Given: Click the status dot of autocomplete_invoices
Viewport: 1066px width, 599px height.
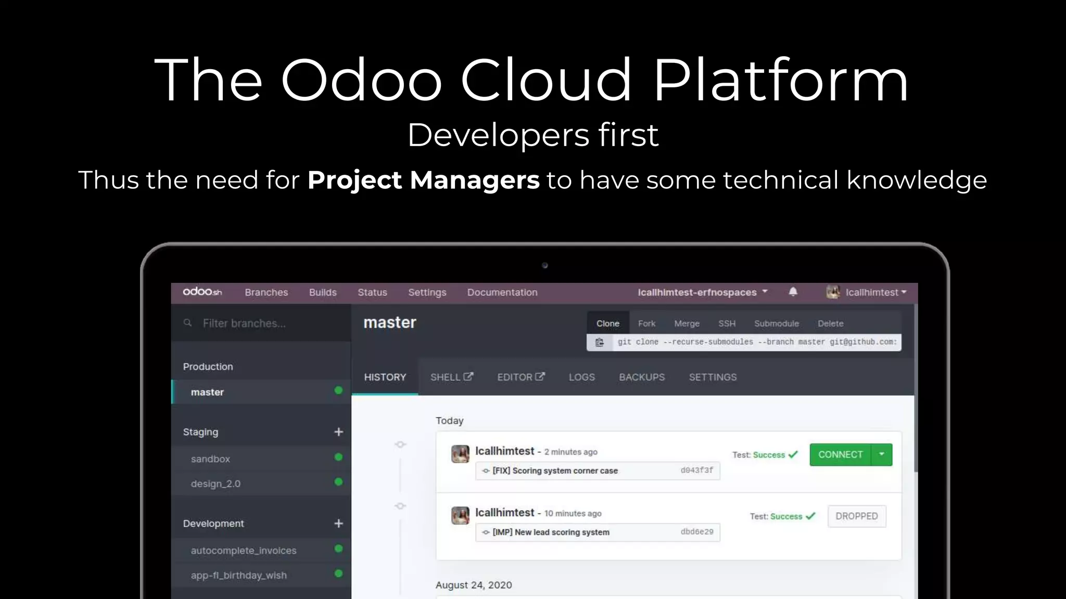Looking at the screenshot, I should [x=338, y=549].
